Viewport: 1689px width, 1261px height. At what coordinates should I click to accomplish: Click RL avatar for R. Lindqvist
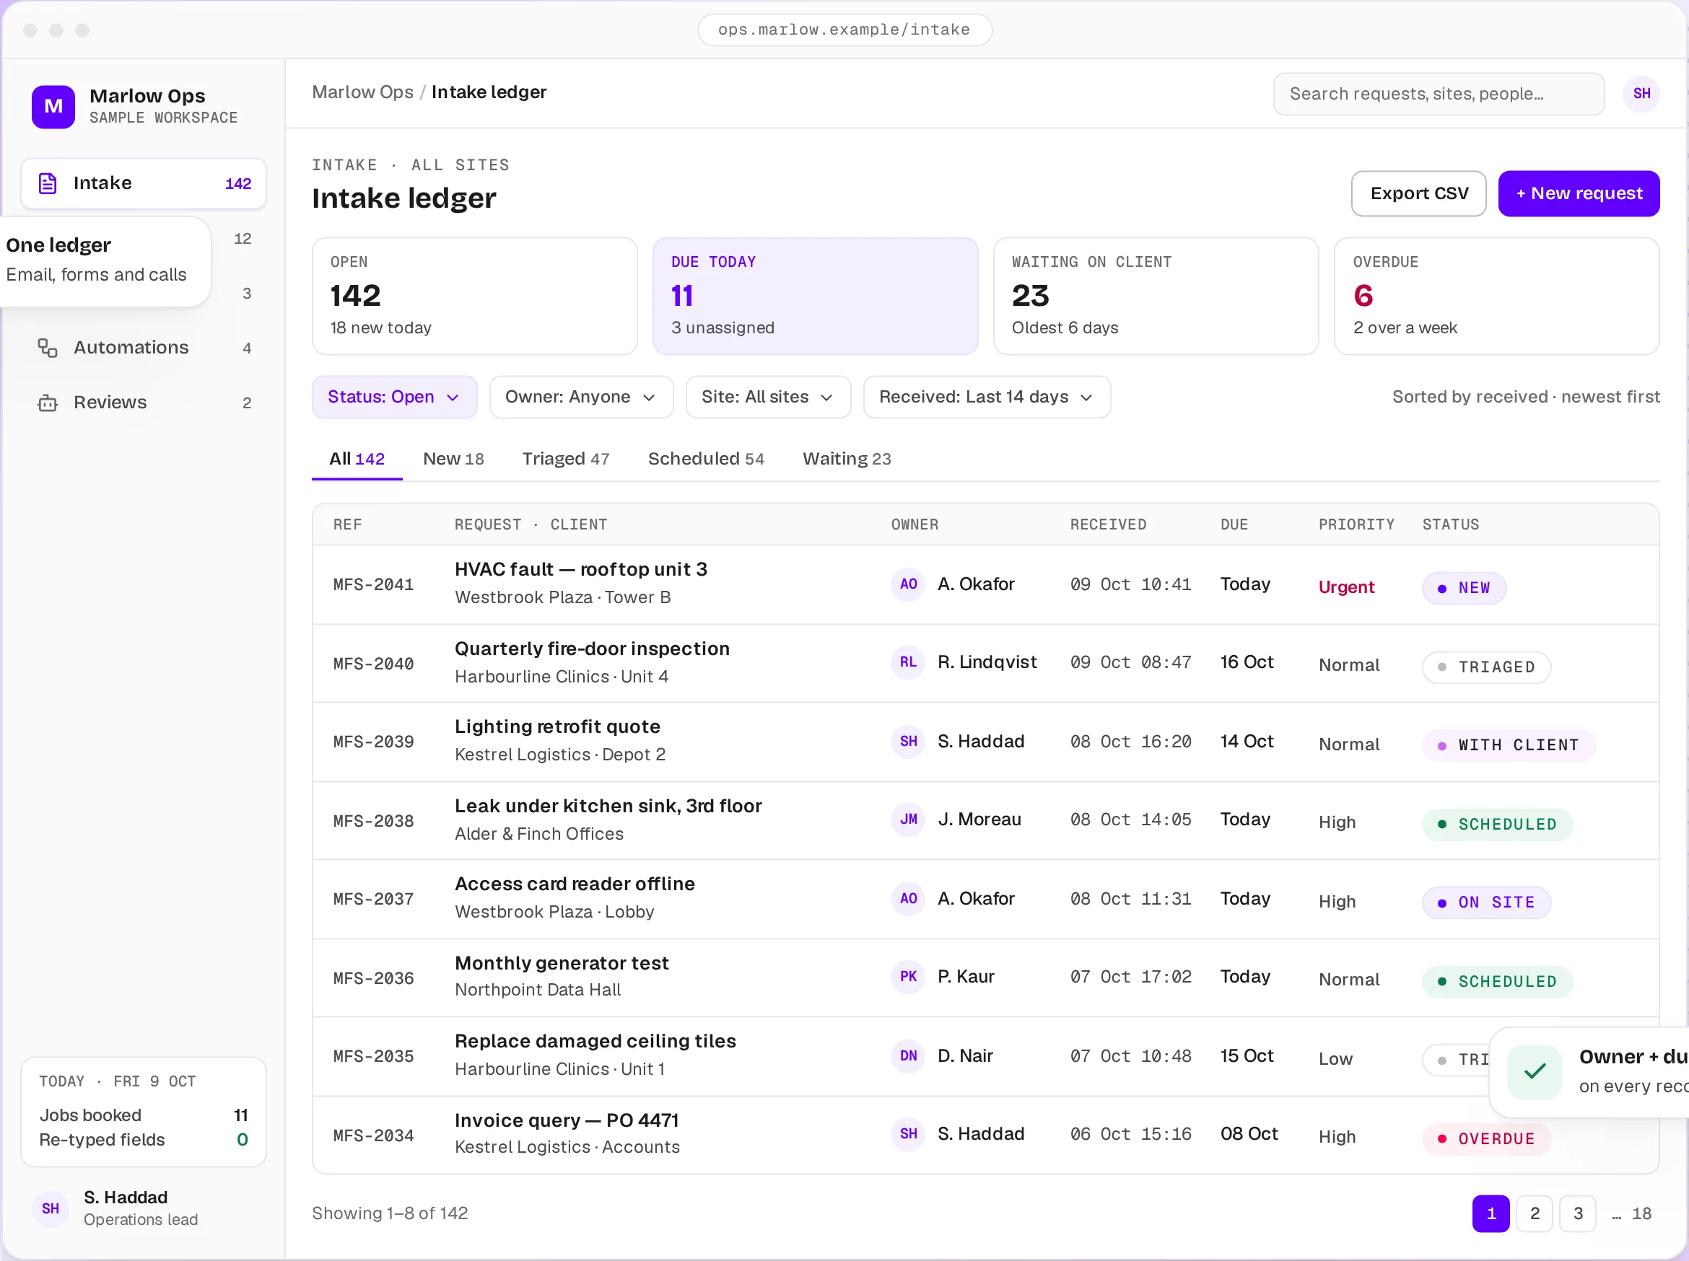pyautogui.click(x=908, y=662)
